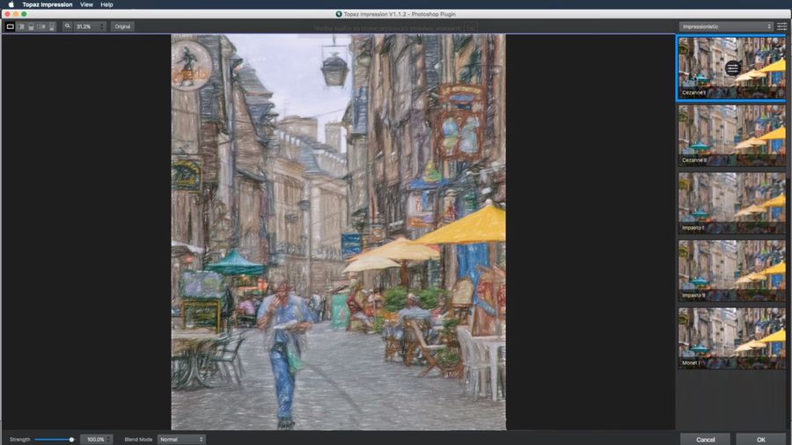Click the OK button
Image resolution: width=792 pixels, height=445 pixels.
(760, 440)
